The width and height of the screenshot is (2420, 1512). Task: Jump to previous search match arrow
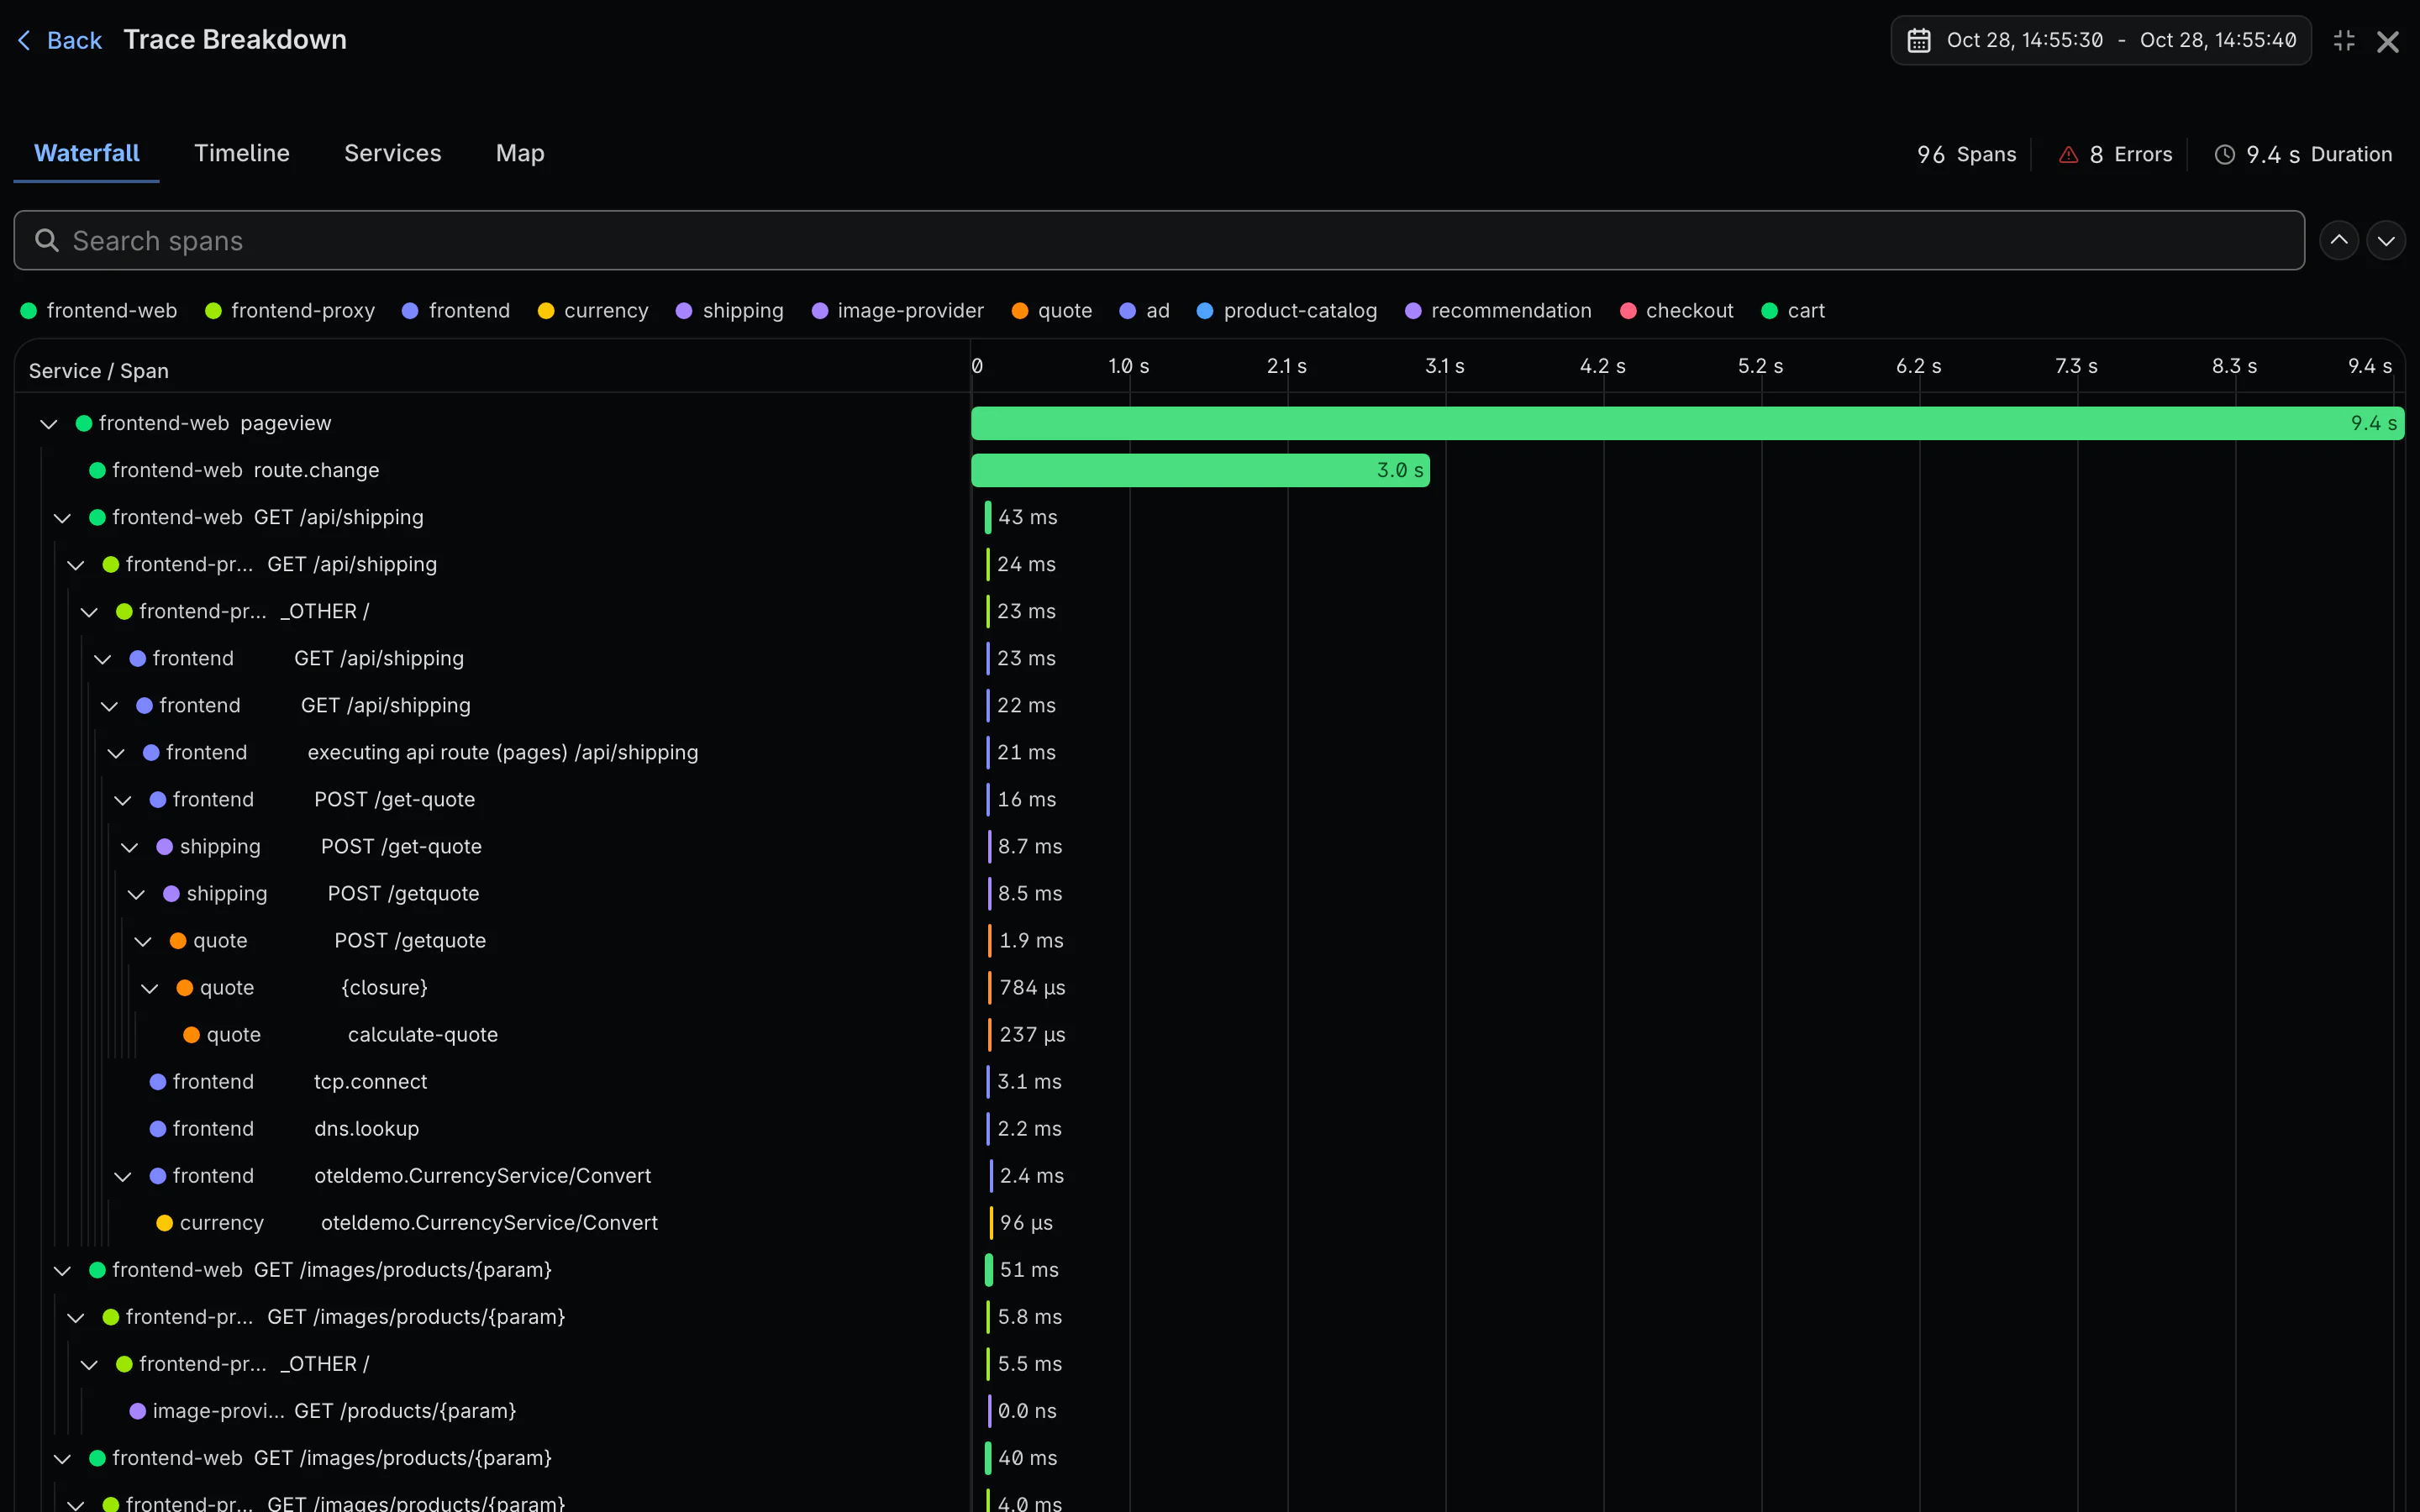tap(2339, 240)
